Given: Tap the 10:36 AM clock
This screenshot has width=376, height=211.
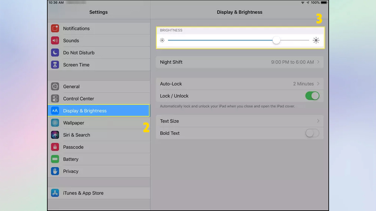Looking at the screenshot, I should coord(56,3).
